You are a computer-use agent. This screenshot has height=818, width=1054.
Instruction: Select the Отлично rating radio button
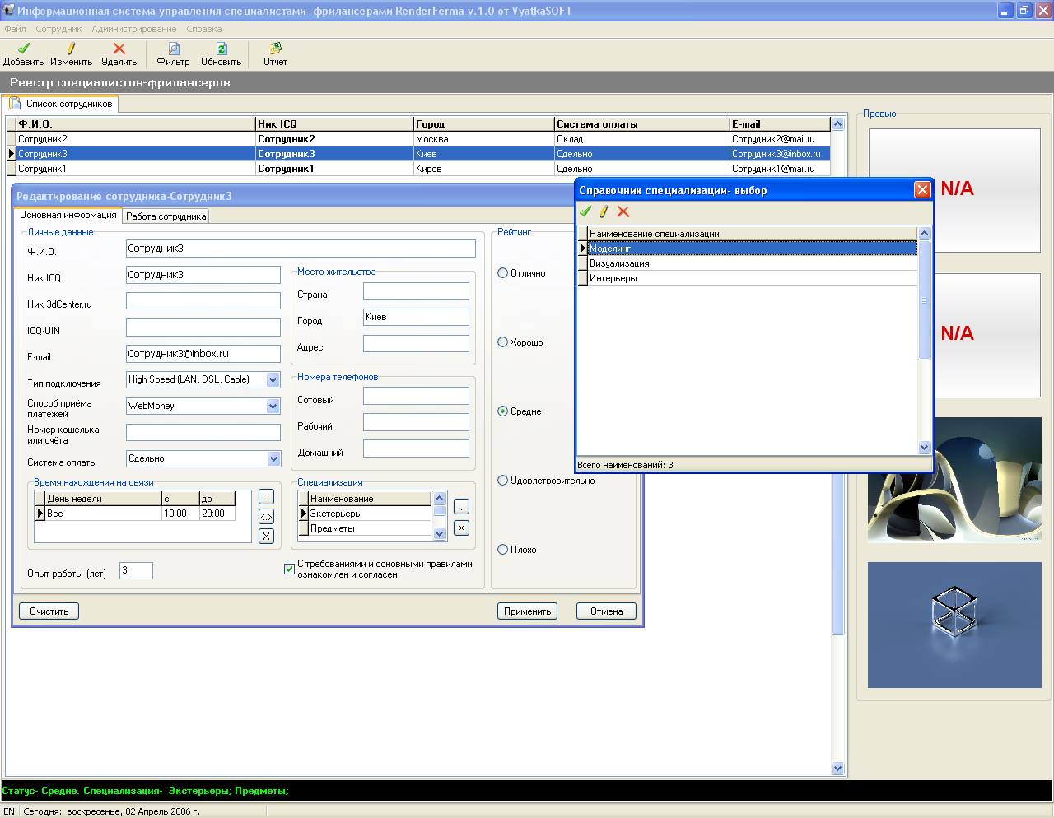pyautogui.click(x=502, y=273)
